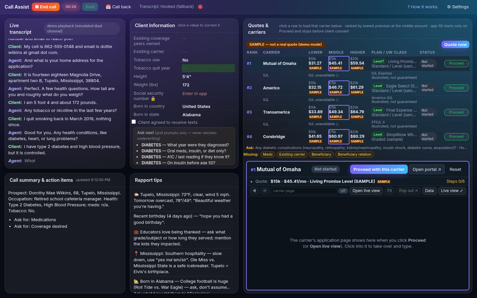
Task: Select Americo $15k middle quote $46.72
Action: point(339,88)
